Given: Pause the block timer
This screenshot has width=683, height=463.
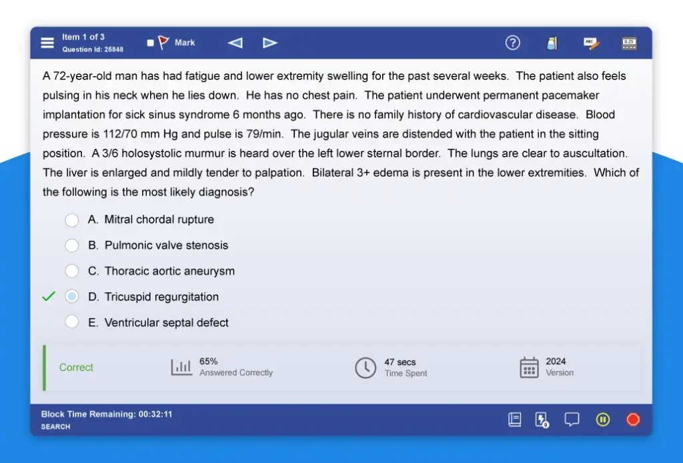Looking at the screenshot, I should pos(603,420).
